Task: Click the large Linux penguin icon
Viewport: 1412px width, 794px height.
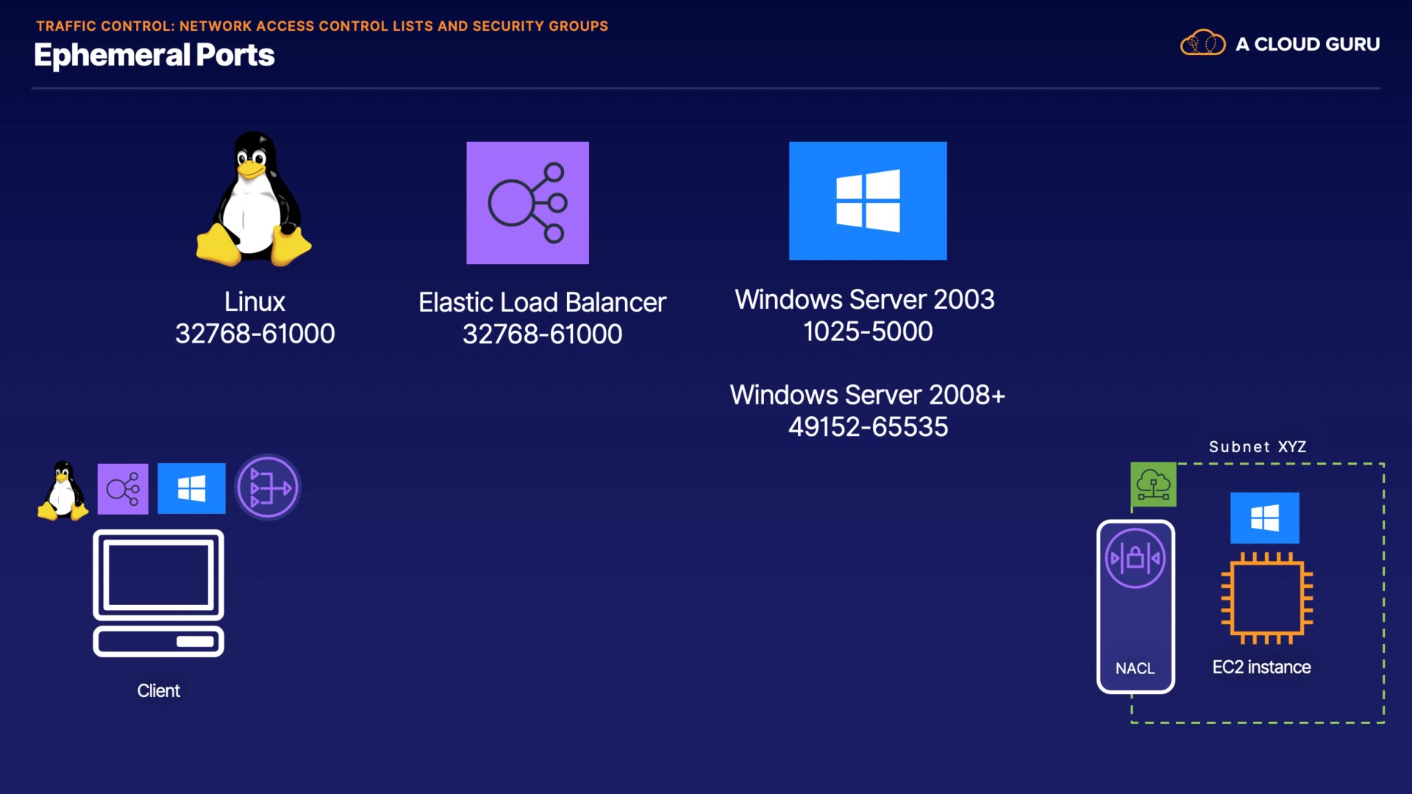Action: [x=254, y=200]
